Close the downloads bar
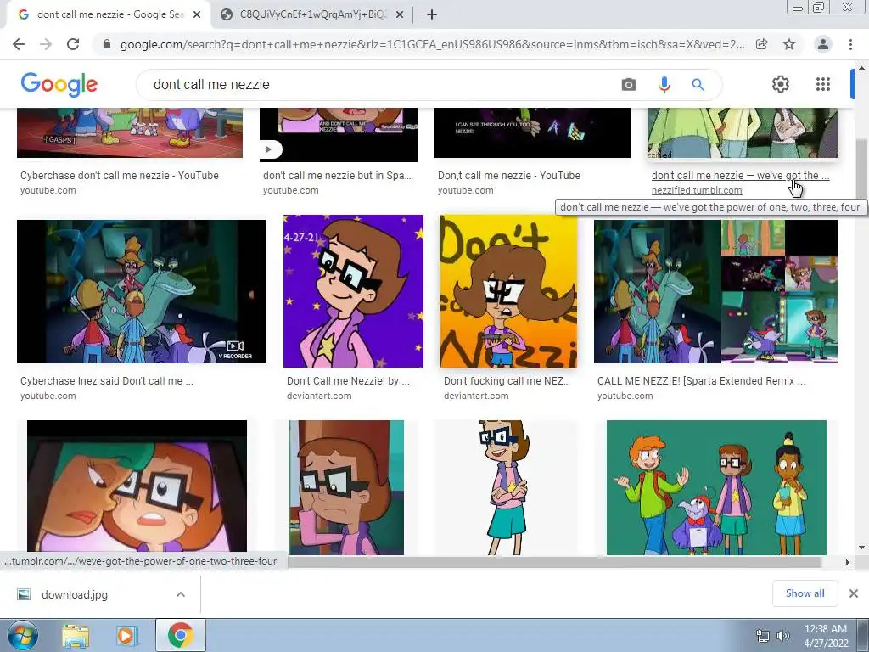The width and height of the screenshot is (869, 652). coord(854,593)
